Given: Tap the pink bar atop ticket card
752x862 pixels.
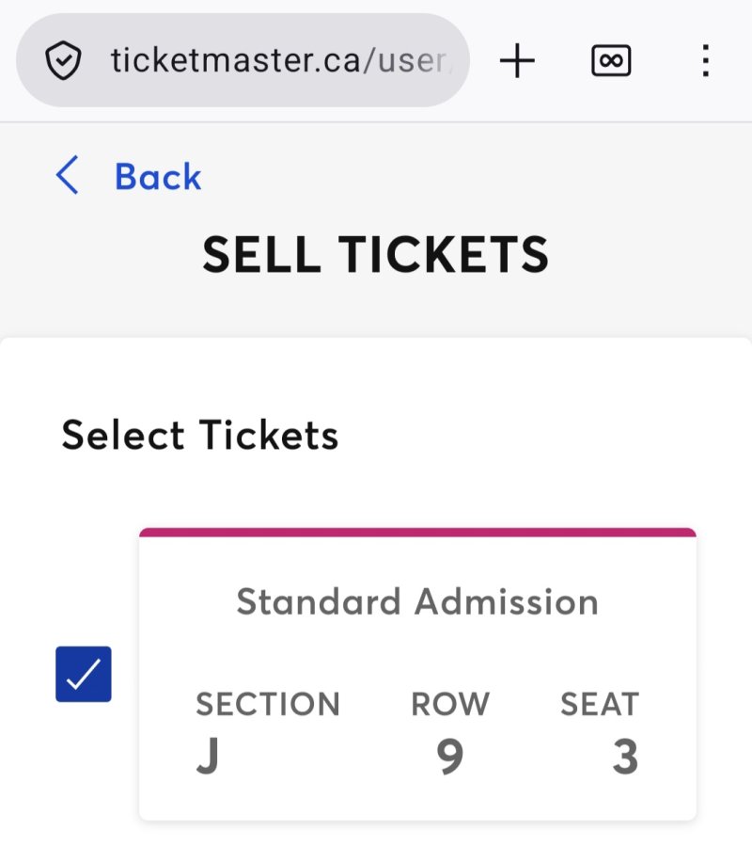Looking at the screenshot, I should [417, 533].
